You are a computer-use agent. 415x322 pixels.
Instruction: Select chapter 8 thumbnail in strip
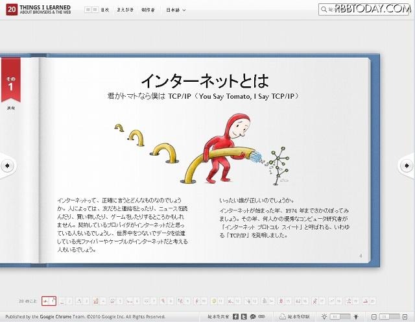point(167,301)
